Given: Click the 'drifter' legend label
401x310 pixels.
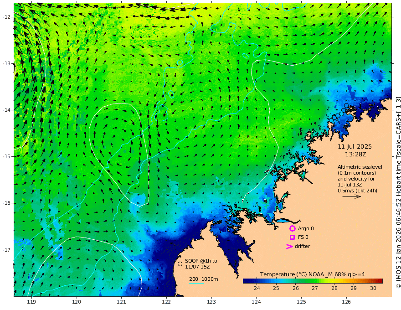Looking at the screenshot, I should 303,246.
